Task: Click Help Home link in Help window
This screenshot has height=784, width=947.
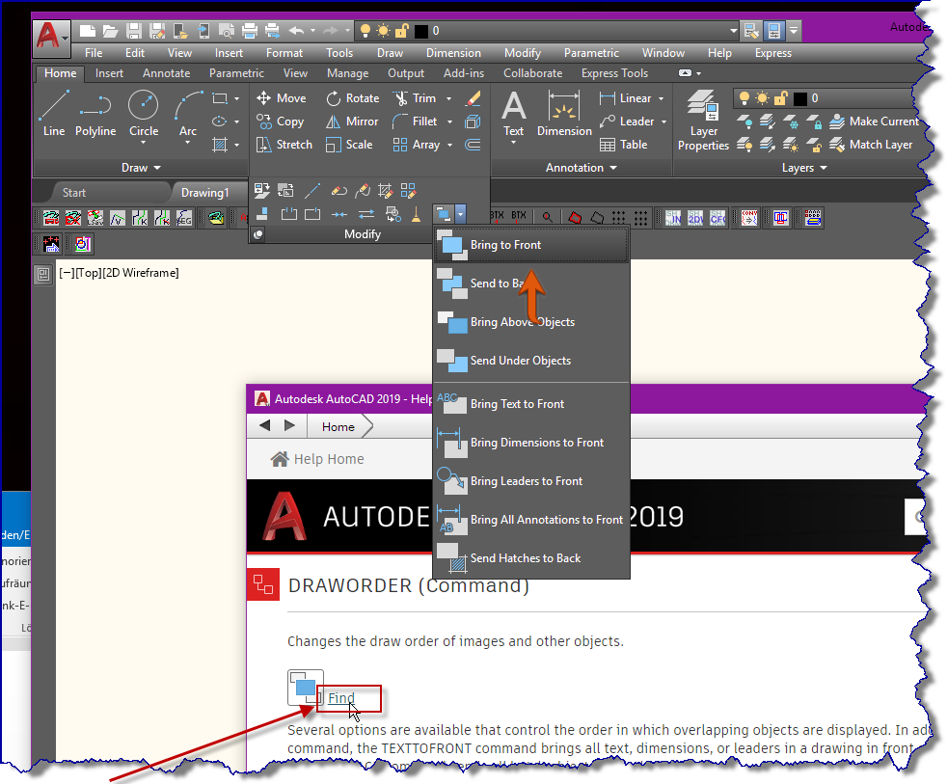Action: coord(318,459)
